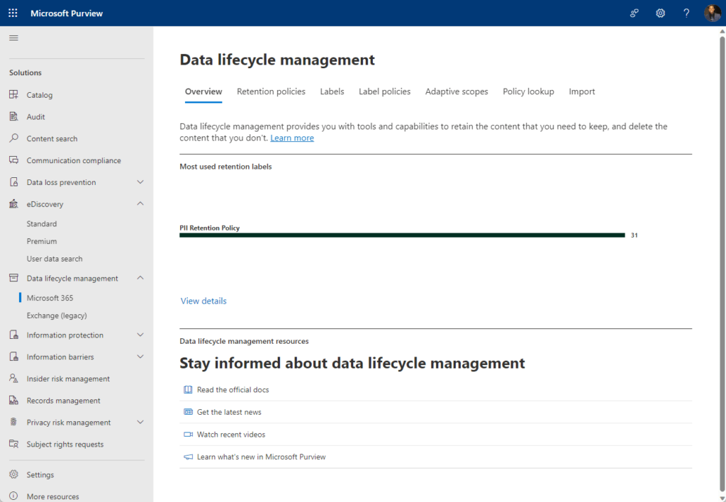Screen dimensions: 726x502
Task: Open Get the latest news
Action: [x=229, y=412]
